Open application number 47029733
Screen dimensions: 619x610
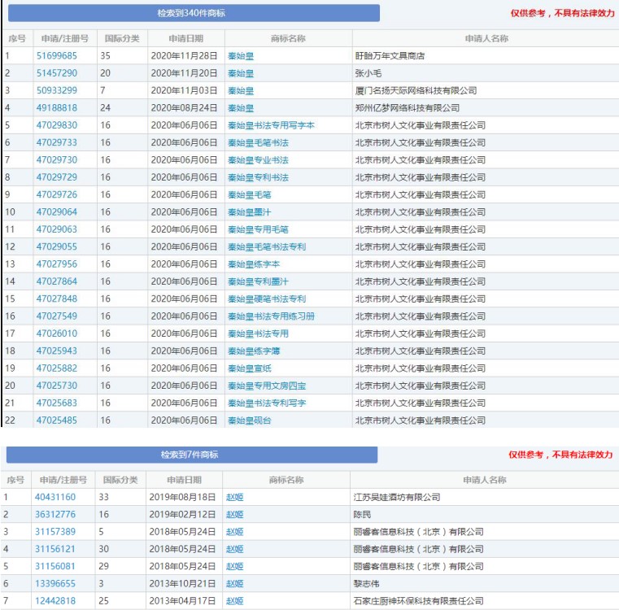pos(56,143)
